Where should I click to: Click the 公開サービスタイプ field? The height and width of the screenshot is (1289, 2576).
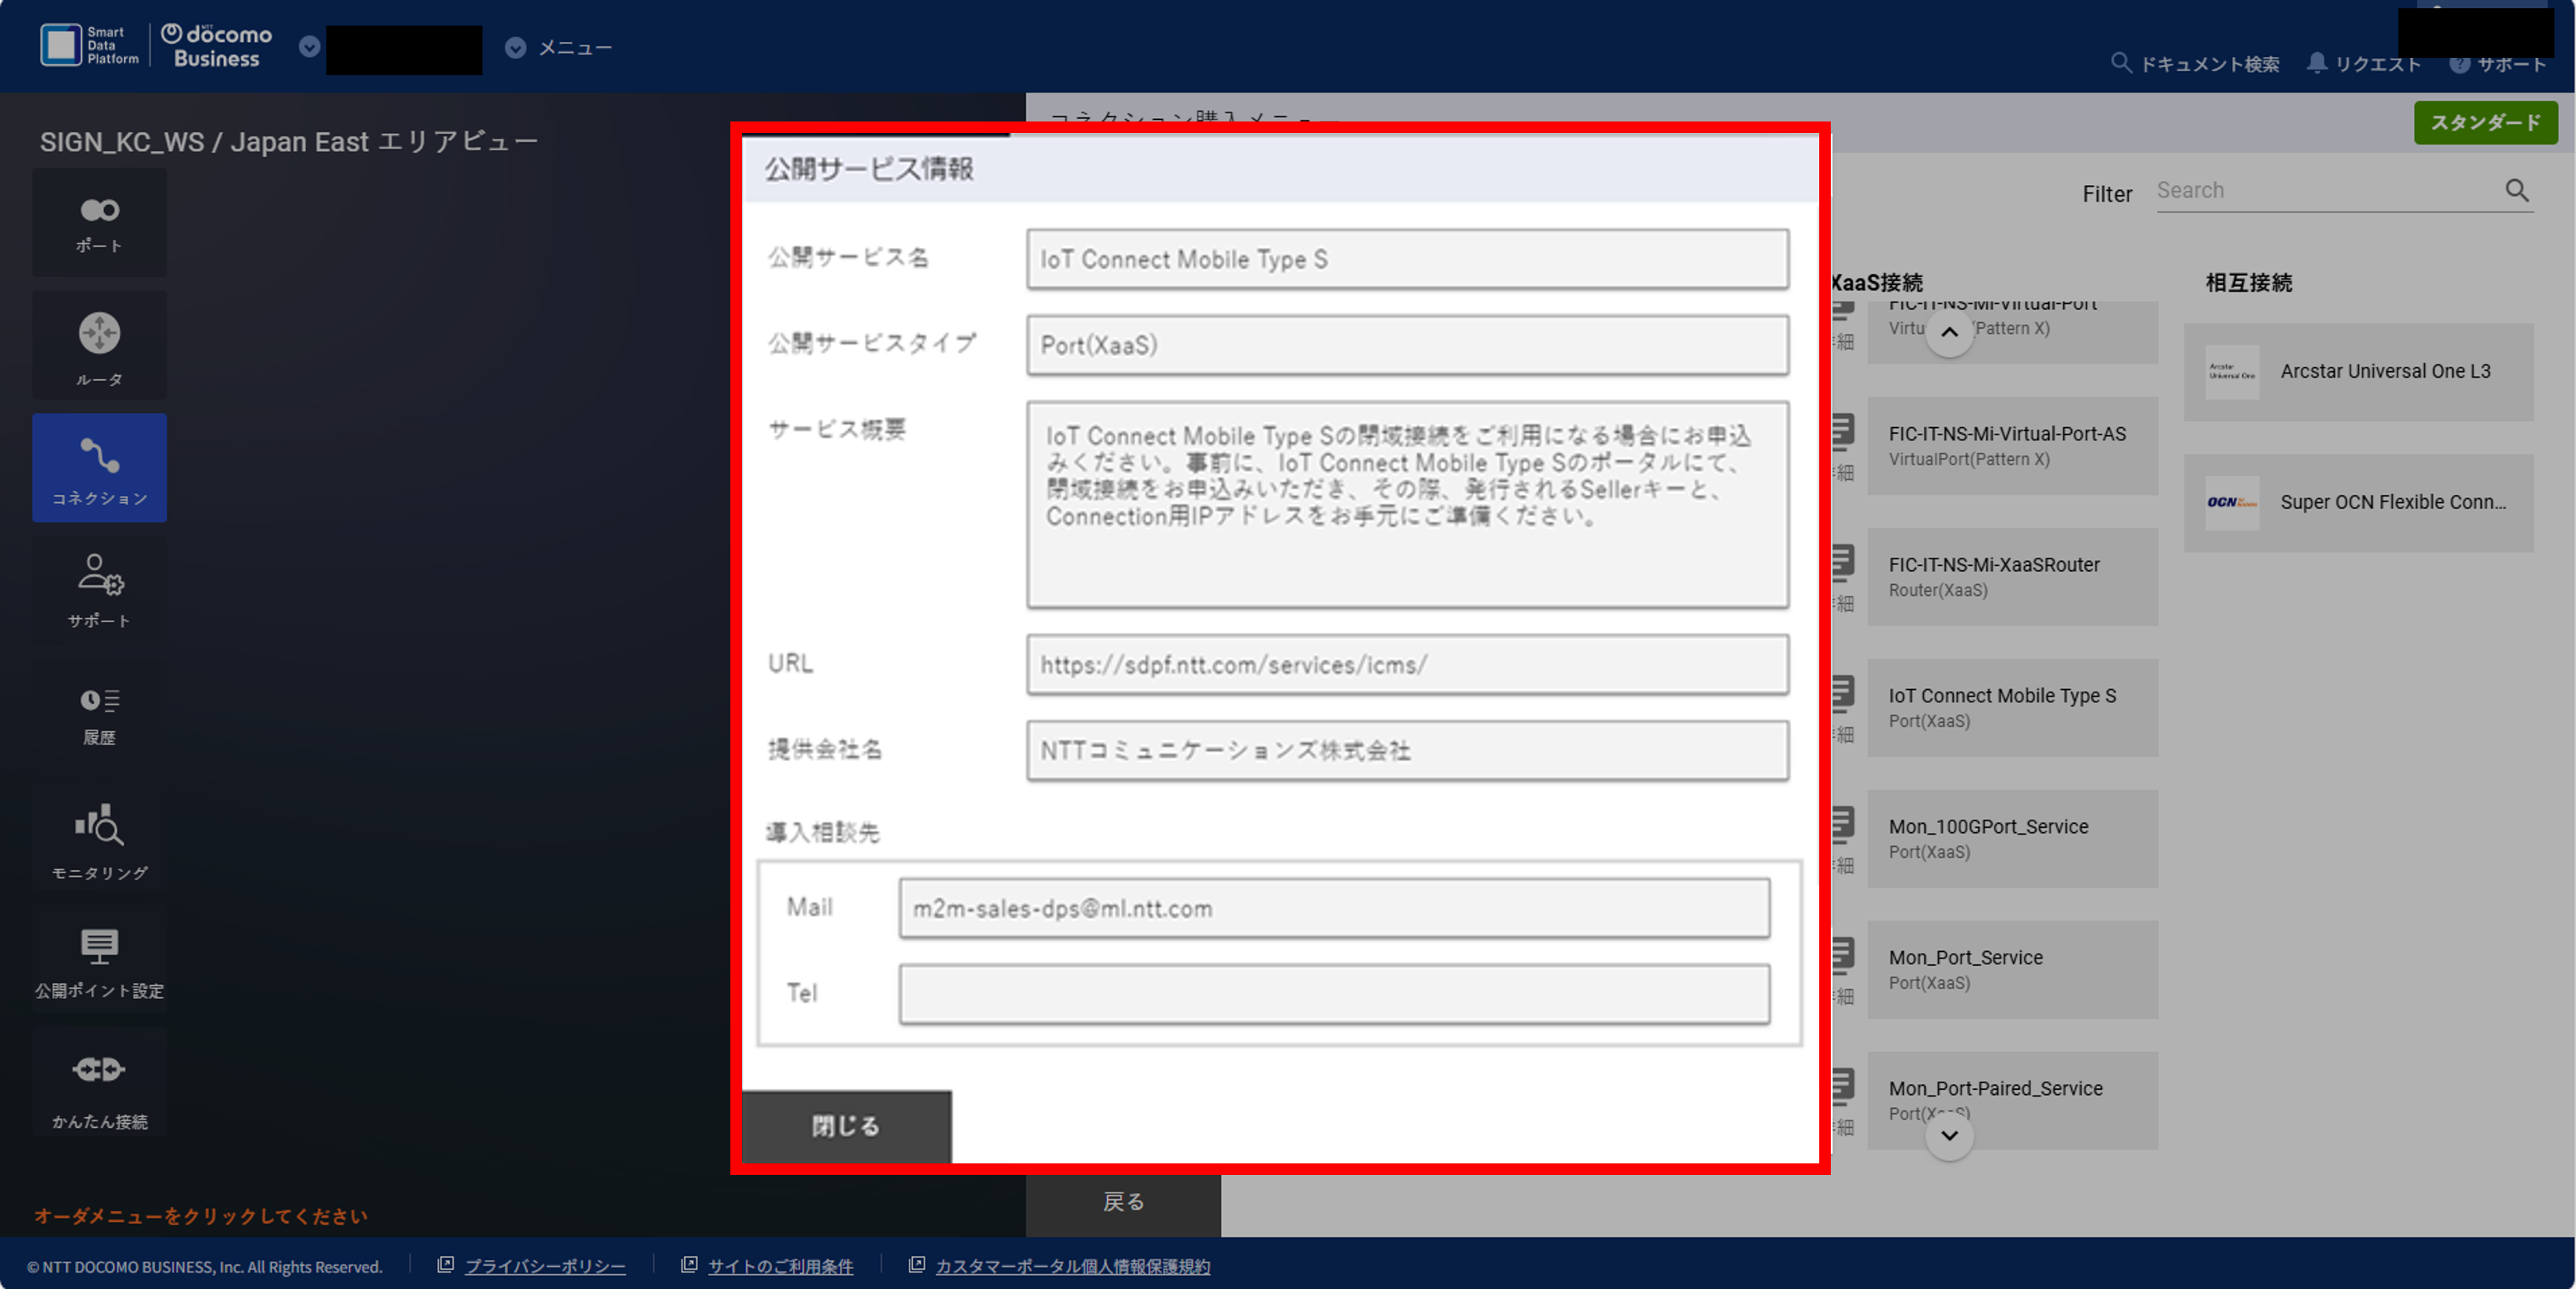(x=1407, y=346)
